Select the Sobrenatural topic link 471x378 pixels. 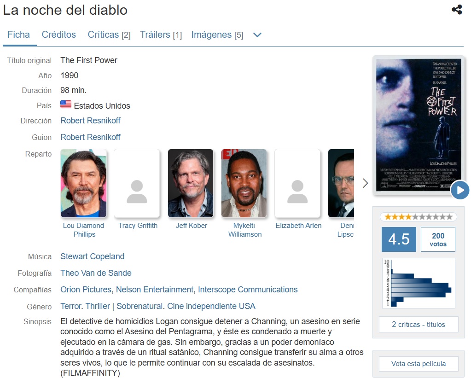[x=140, y=306]
